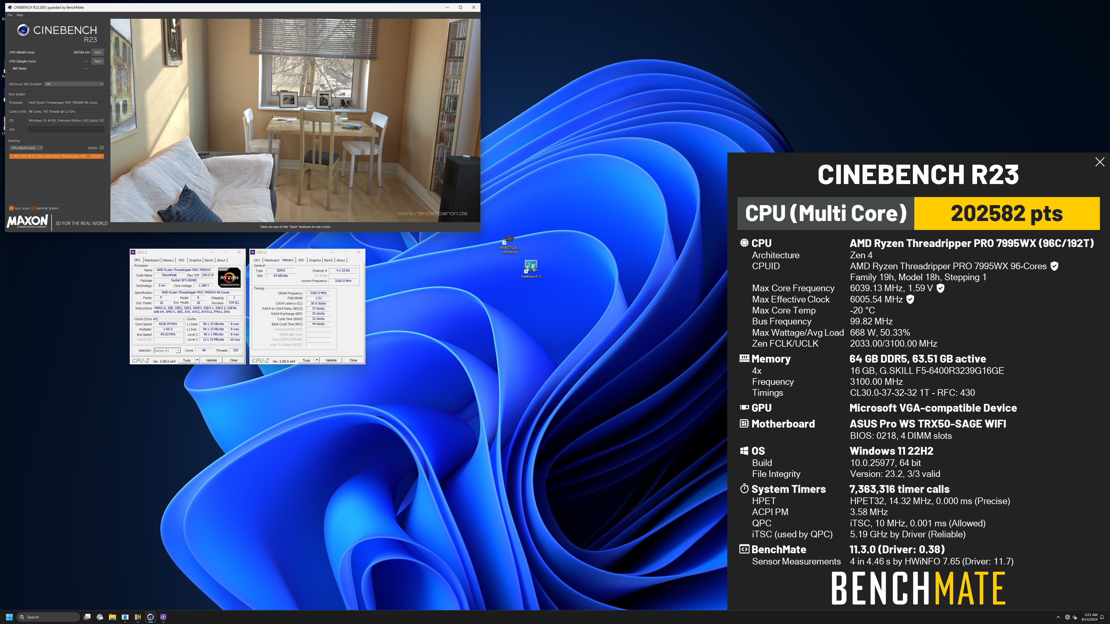This screenshot has height=624, width=1110.
Task: Open the CPU-Z purple chip taskbar icon
Action: (x=163, y=617)
